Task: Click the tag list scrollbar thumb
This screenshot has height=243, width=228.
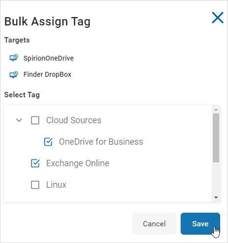Action: click(216, 138)
